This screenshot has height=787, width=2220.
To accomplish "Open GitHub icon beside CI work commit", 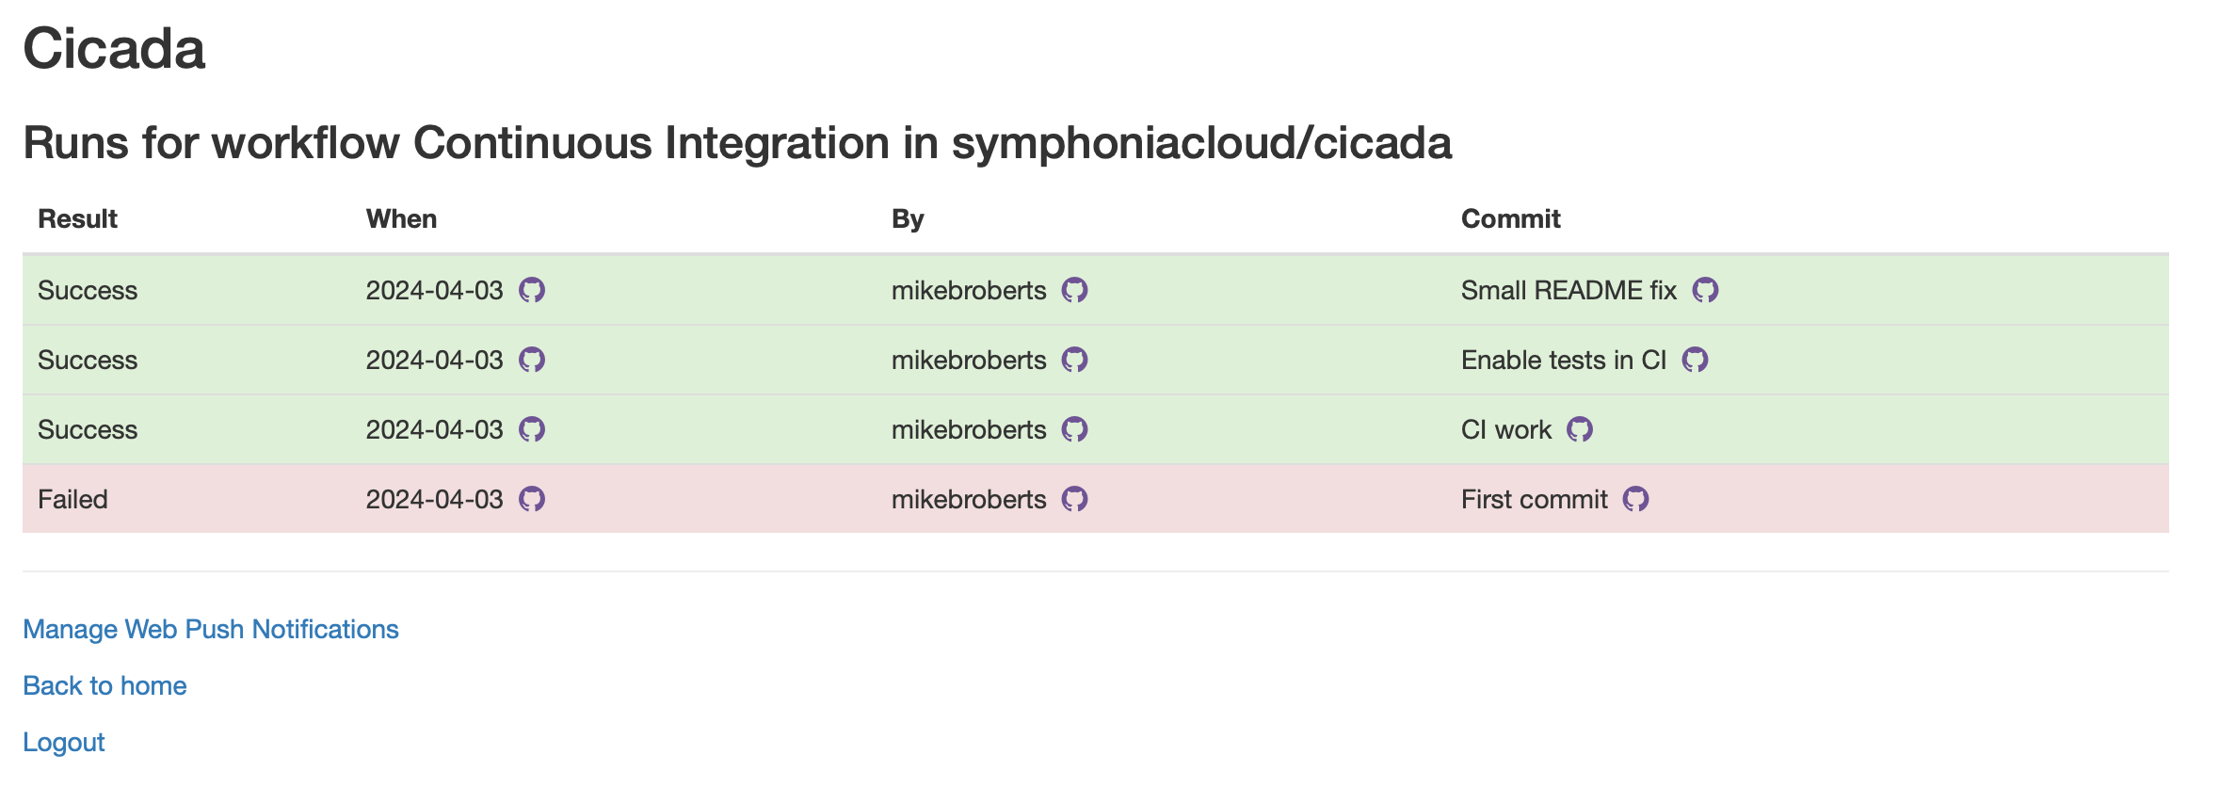I will [1579, 429].
